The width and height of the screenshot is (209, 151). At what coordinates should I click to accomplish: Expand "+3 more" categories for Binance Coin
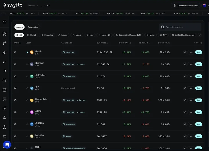(81, 100)
